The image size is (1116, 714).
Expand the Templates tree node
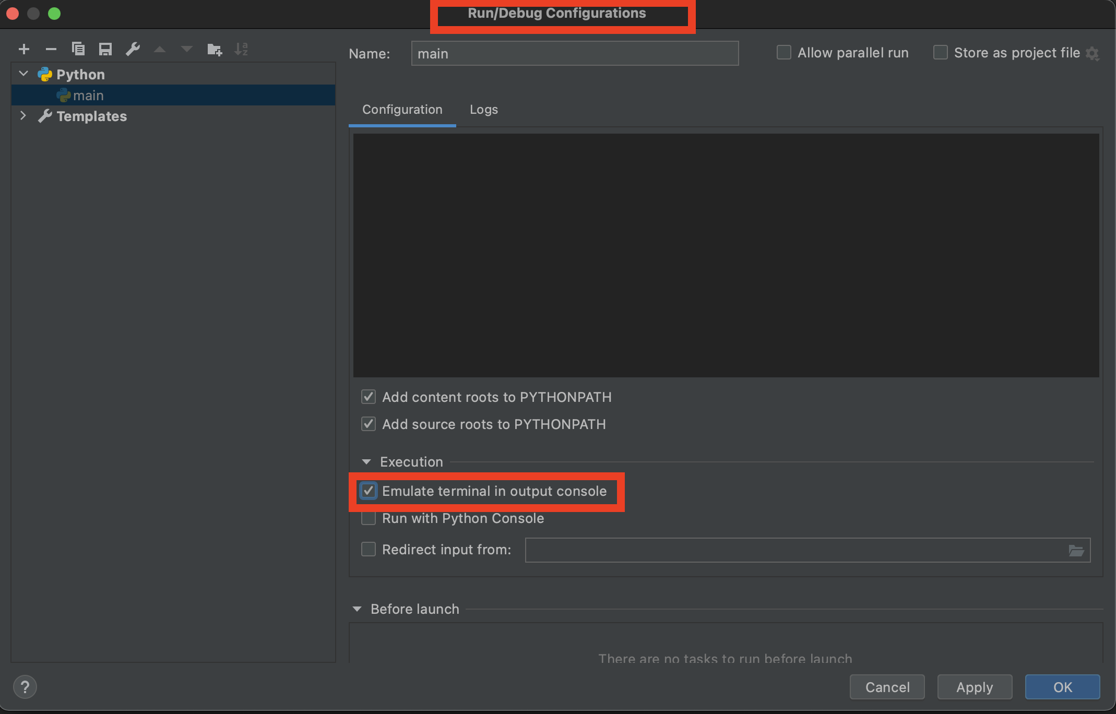23,116
